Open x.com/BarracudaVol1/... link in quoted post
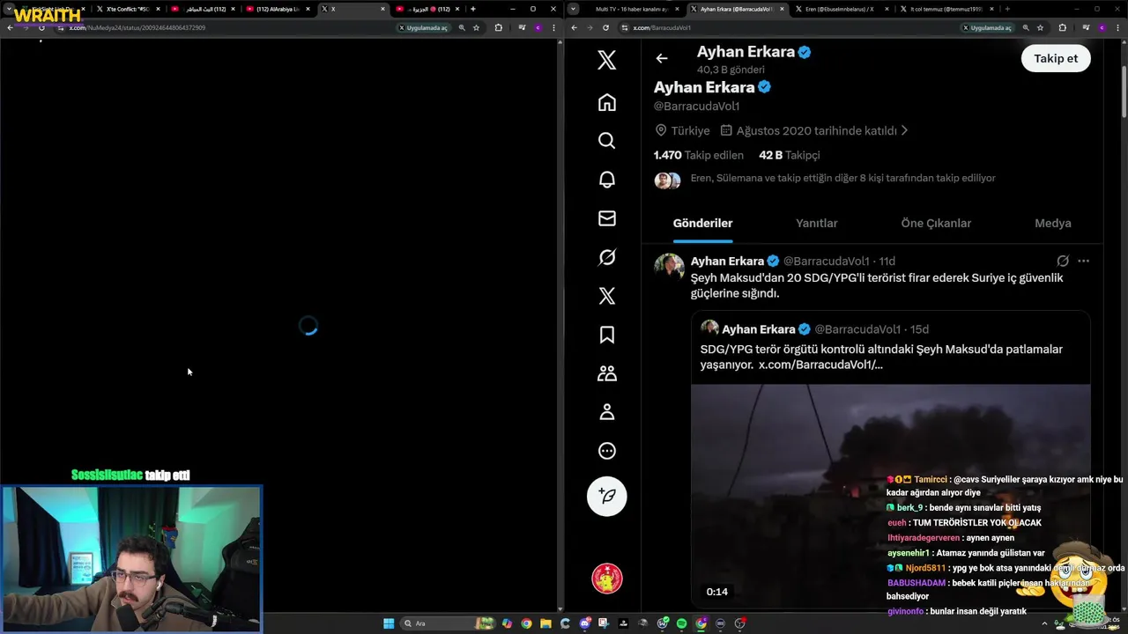Image resolution: width=1128 pixels, height=634 pixels. click(x=820, y=365)
